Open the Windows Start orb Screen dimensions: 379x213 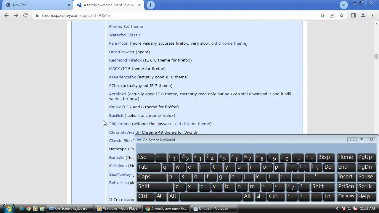8,208
